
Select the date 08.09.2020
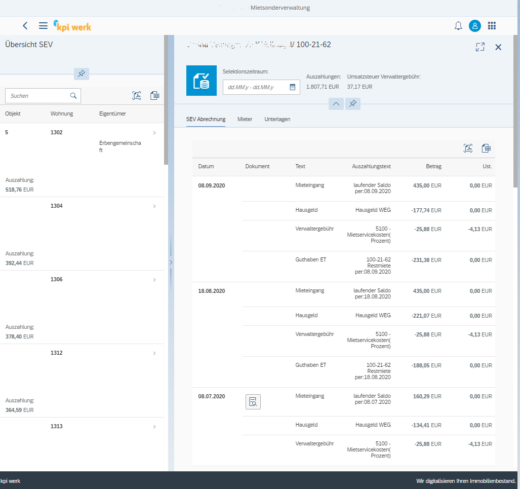pyautogui.click(x=212, y=185)
